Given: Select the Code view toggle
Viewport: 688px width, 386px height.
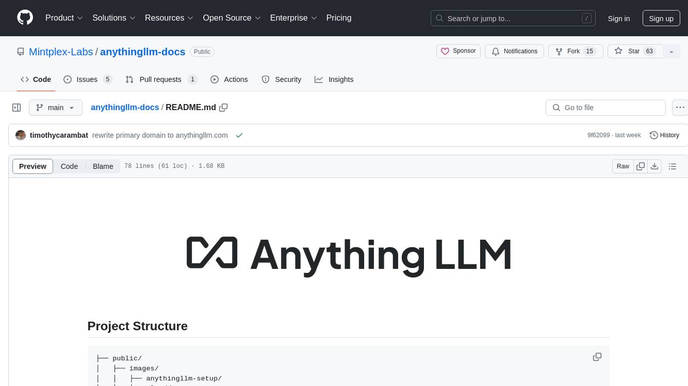Looking at the screenshot, I should pyautogui.click(x=69, y=166).
